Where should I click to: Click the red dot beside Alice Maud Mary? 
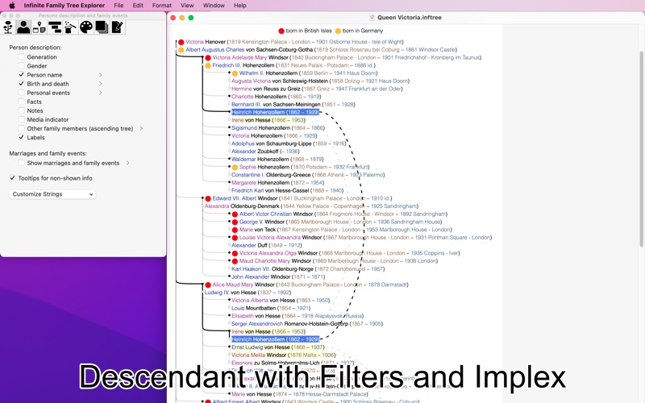coord(208,285)
